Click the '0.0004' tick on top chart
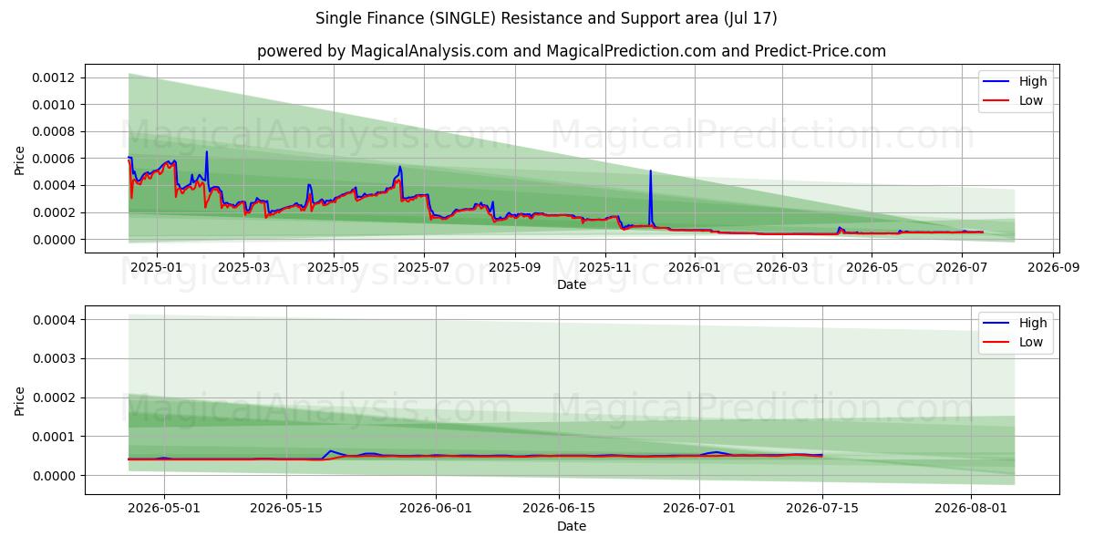This screenshot has width=1094, height=547. 55,186
